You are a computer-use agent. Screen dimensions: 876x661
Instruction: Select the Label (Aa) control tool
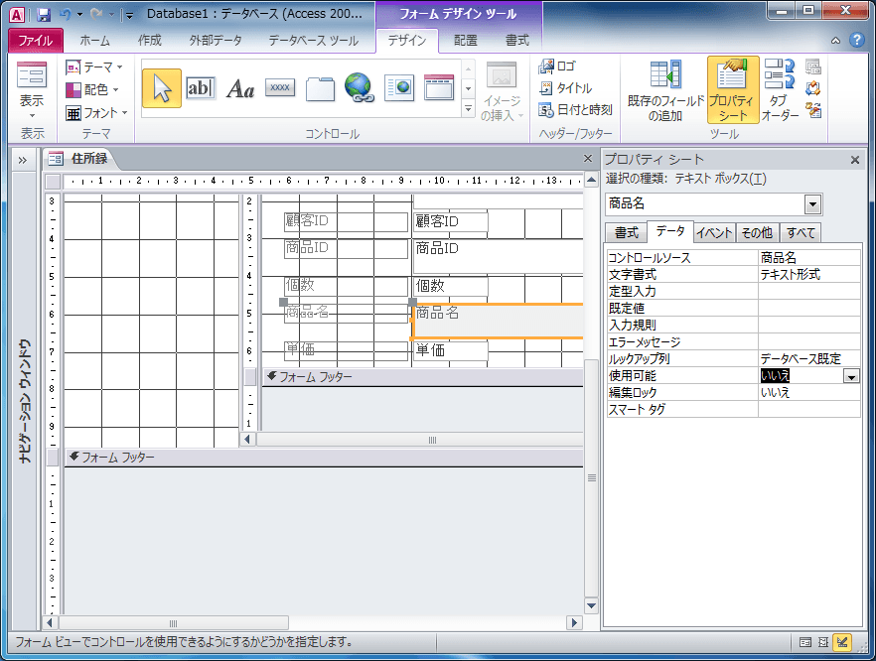pos(240,88)
